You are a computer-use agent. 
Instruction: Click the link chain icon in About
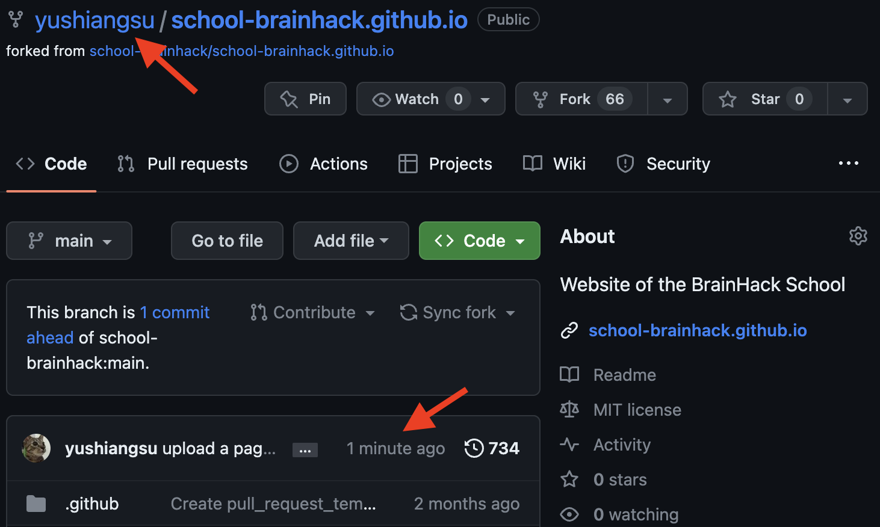tap(569, 330)
